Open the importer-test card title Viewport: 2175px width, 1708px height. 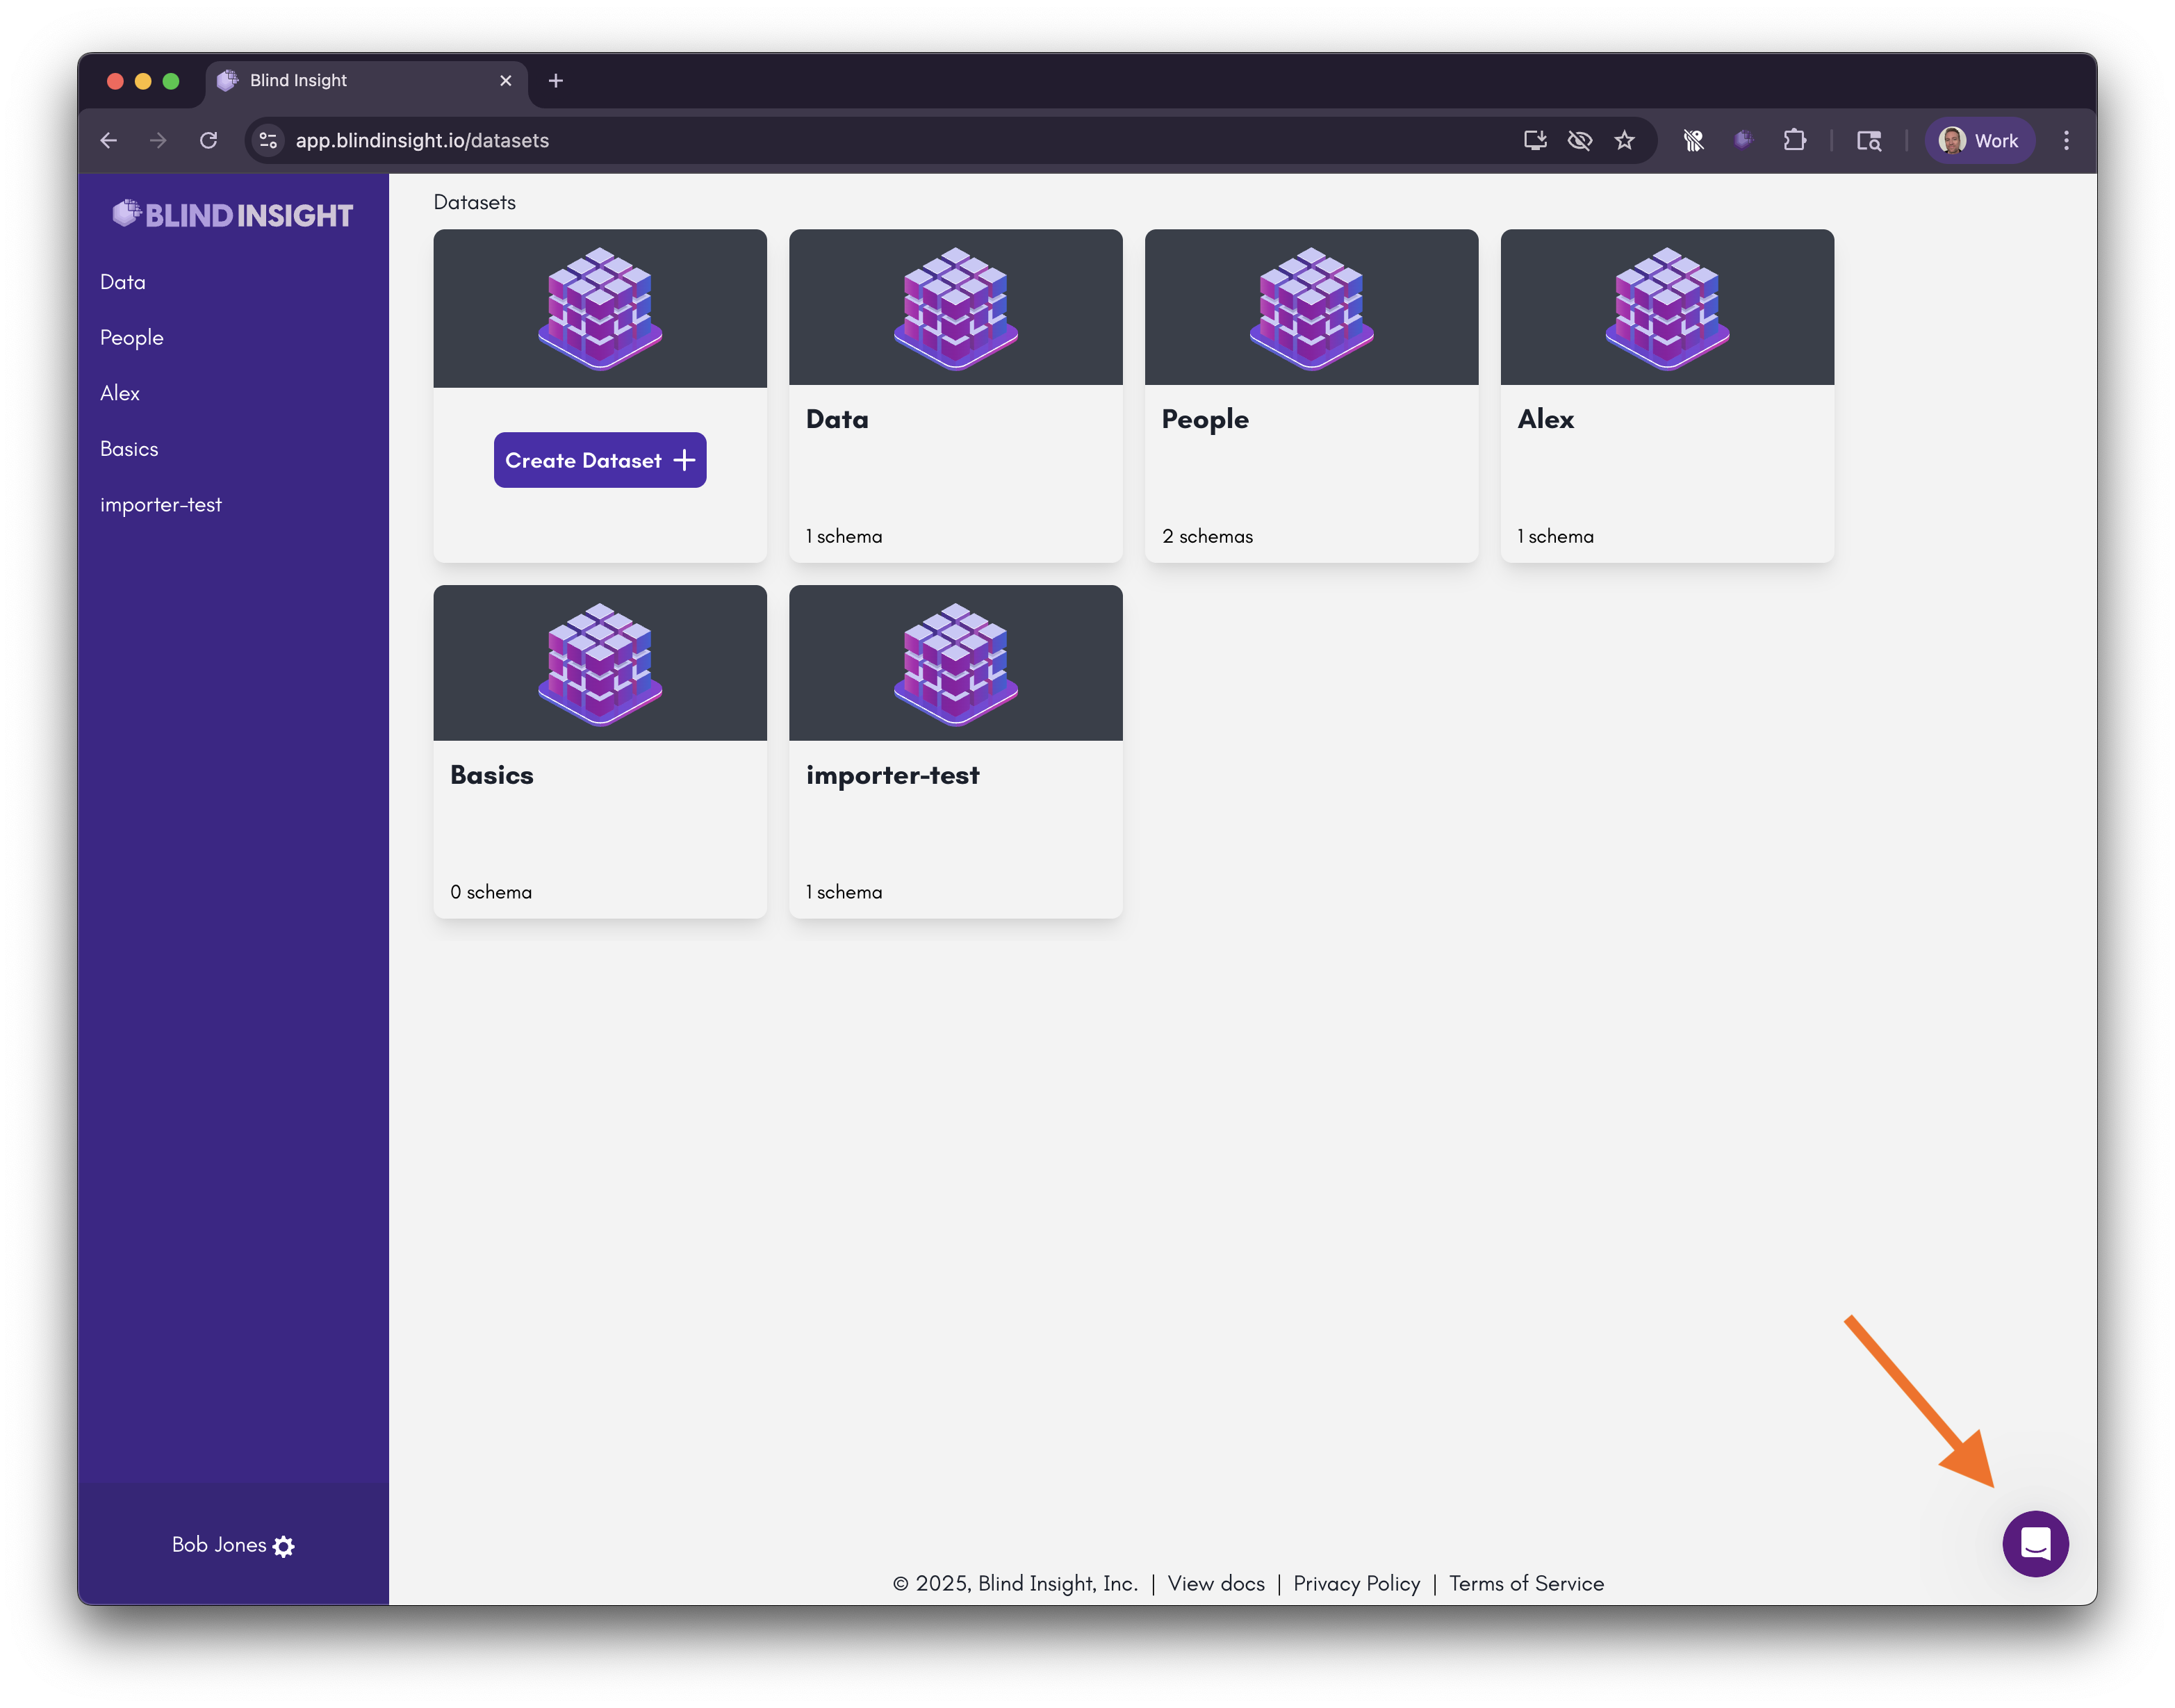point(893,776)
